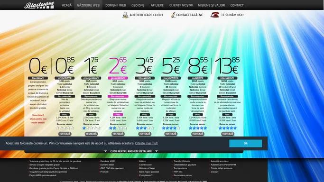
Task: Open the Găzduire Web menu item
Action: point(88,5)
